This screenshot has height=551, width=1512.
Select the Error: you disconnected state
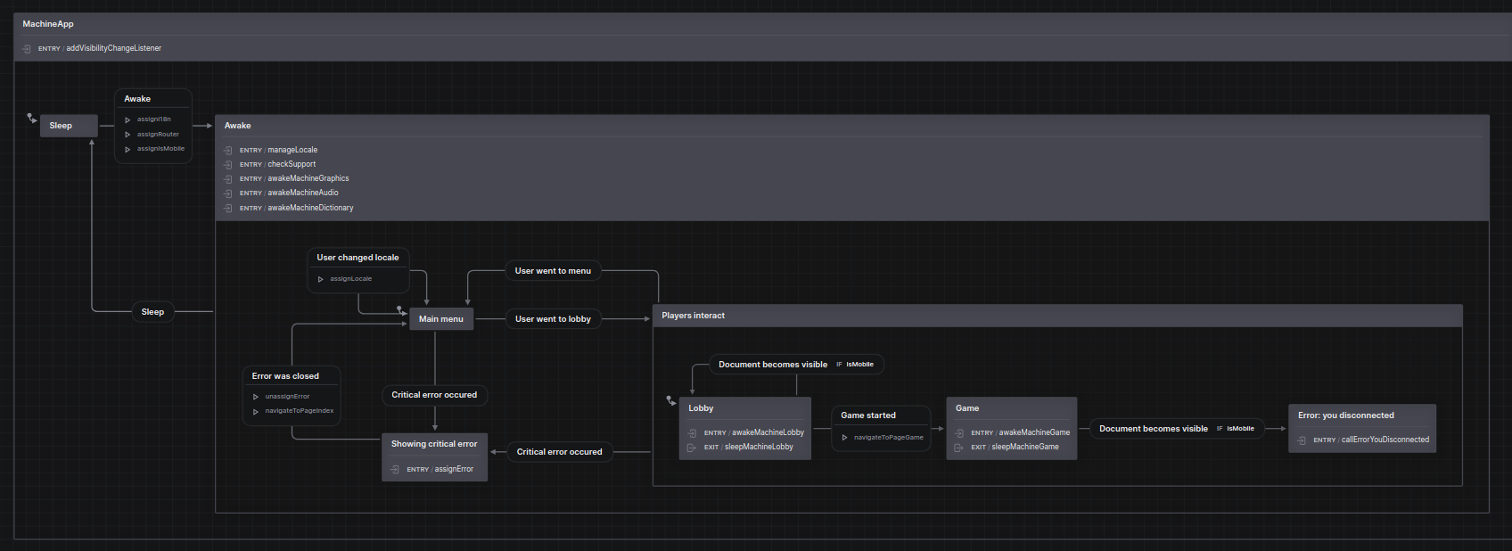click(x=1361, y=429)
